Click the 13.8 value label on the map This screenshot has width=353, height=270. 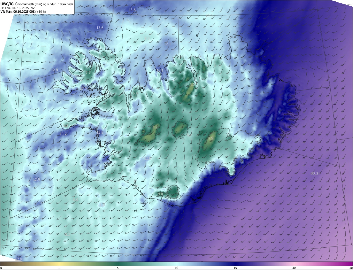100,133
